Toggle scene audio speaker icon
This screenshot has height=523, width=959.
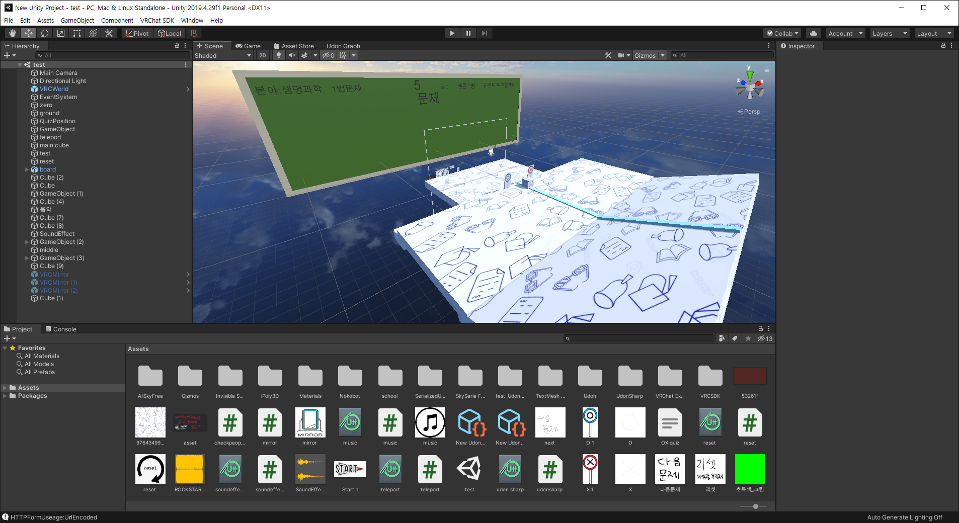292,55
